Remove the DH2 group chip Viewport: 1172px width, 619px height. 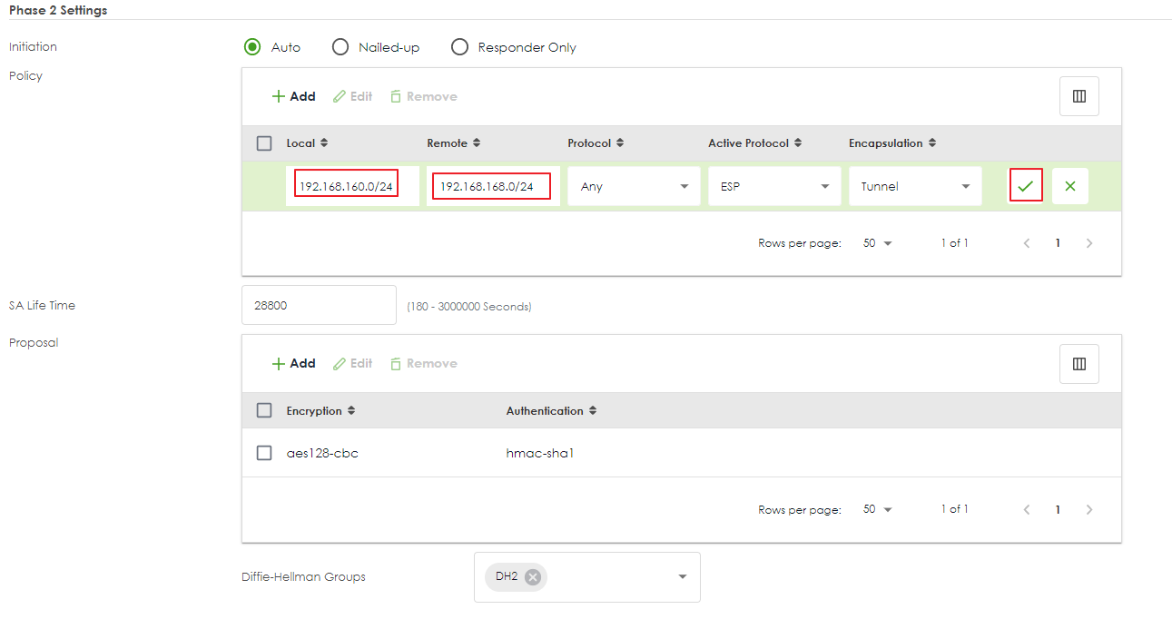(533, 576)
